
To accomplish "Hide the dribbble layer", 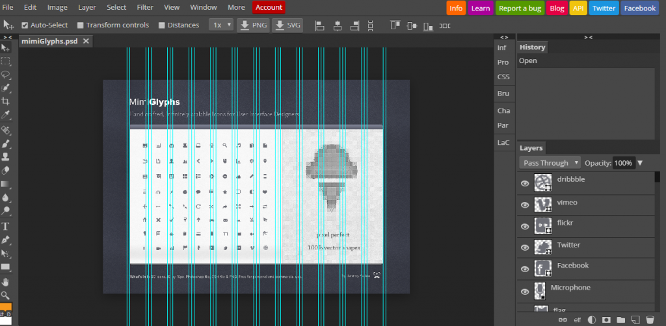I will click(525, 183).
